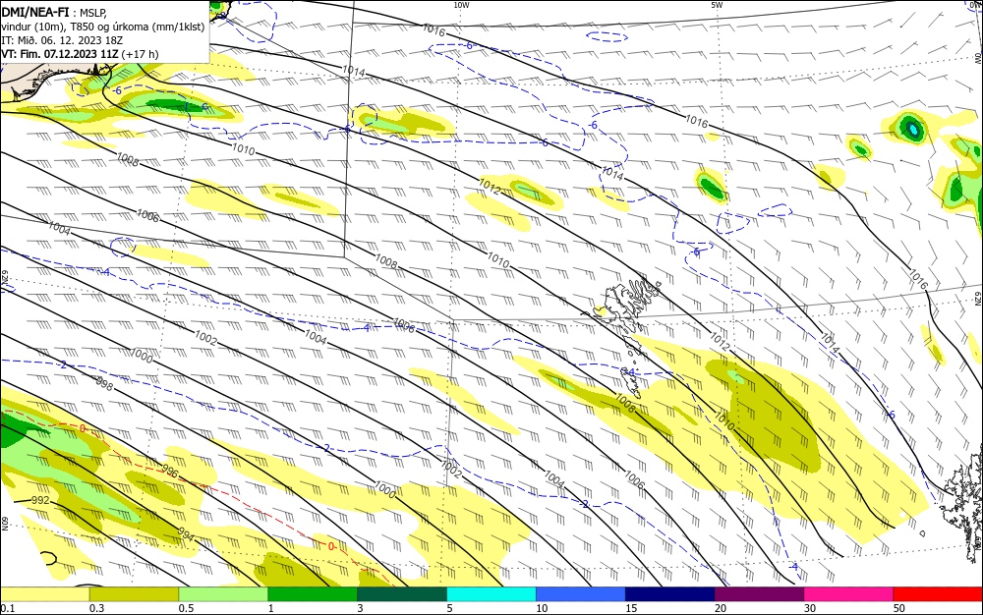
Task: Click the legend value "30"
Action: pos(810,608)
